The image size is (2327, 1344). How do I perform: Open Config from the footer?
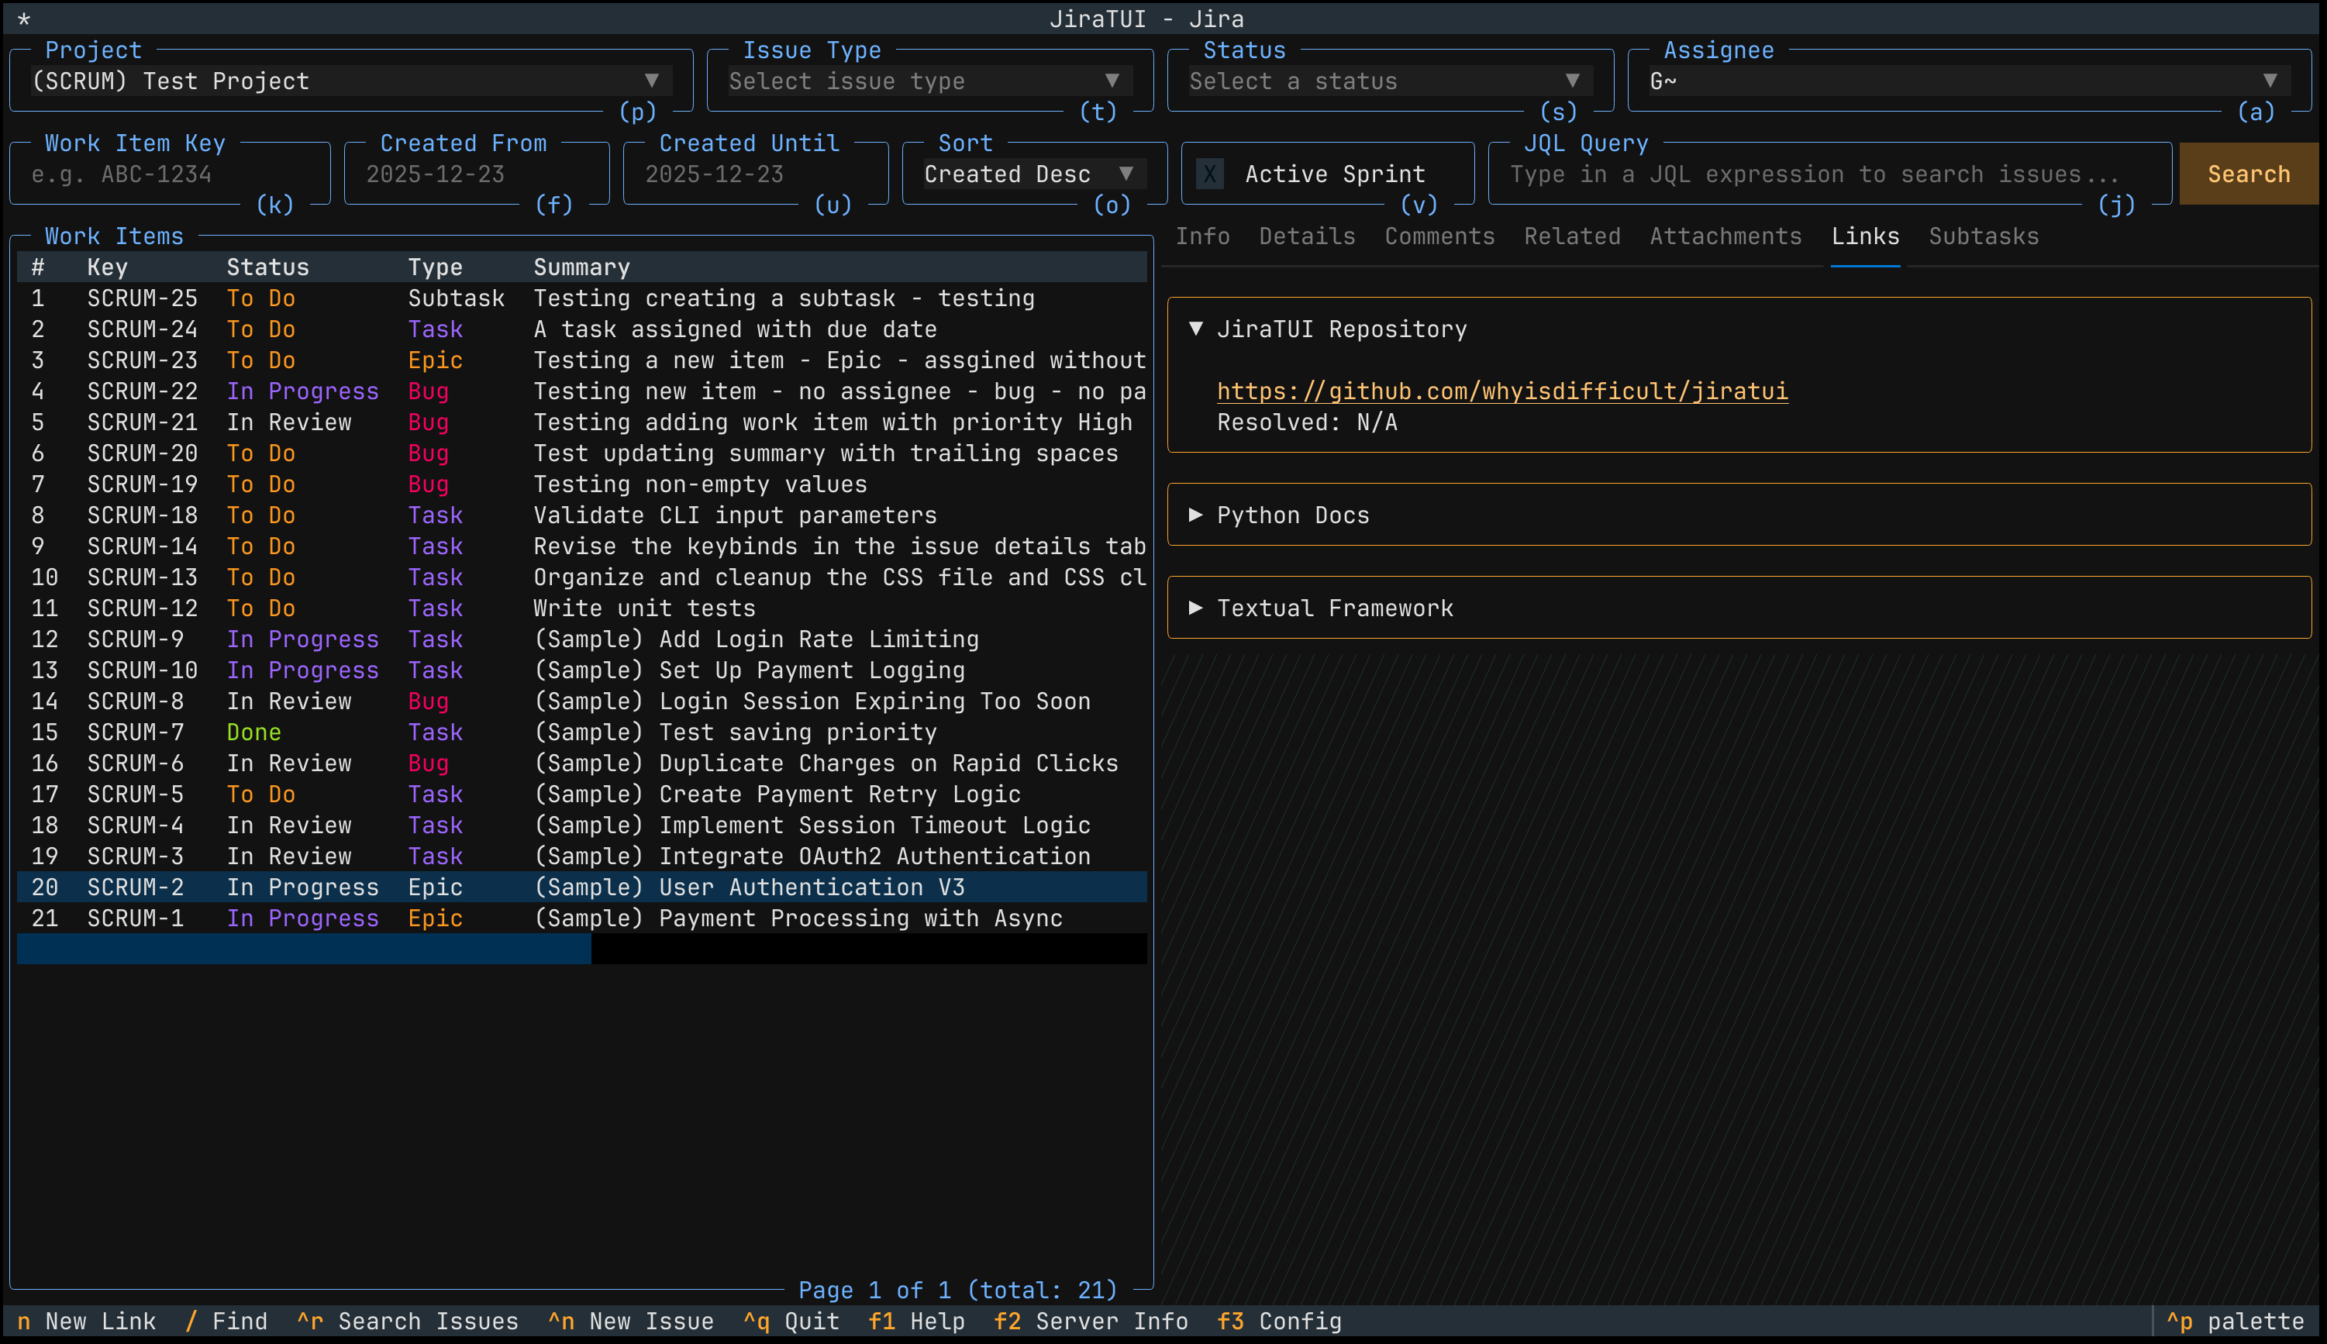tap(1279, 1321)
